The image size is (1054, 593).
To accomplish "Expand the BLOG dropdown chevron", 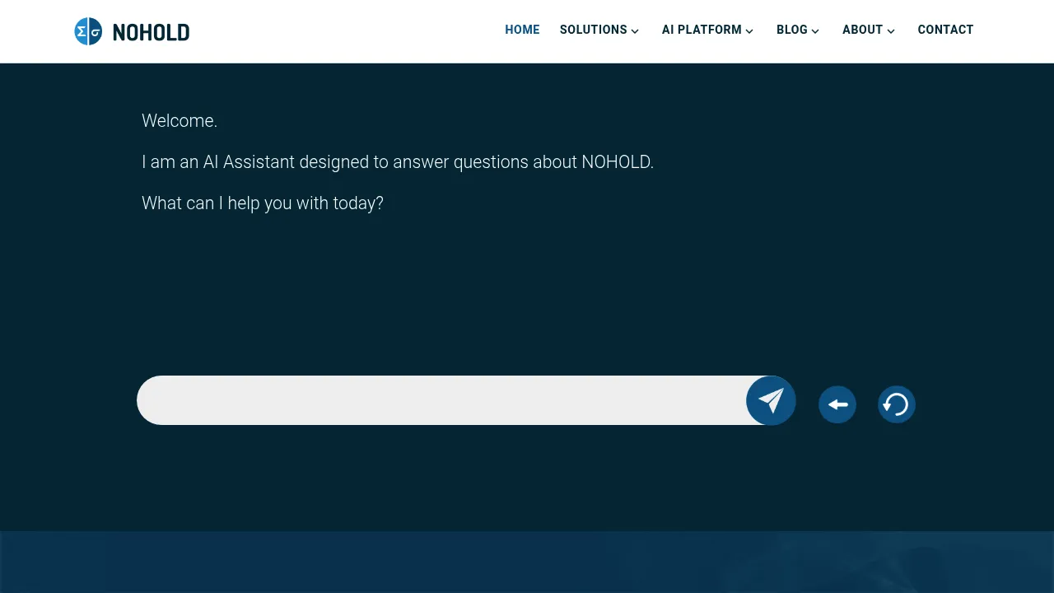I will (x=815, y=31).
